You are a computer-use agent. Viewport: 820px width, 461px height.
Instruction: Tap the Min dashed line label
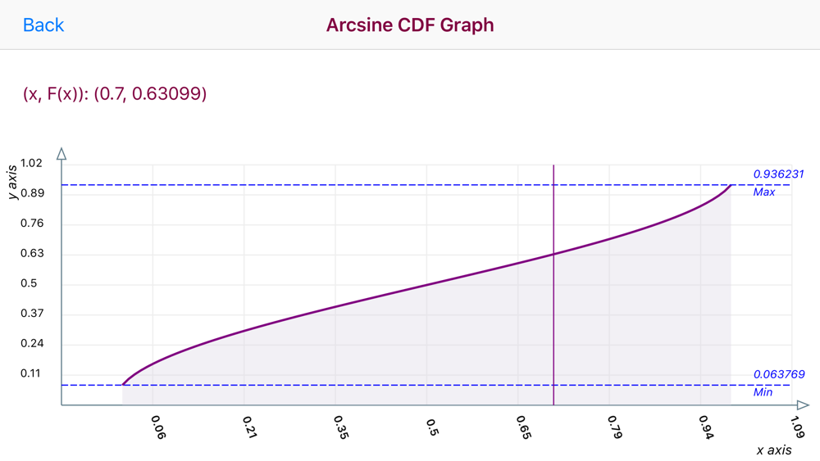pos(763,392)
